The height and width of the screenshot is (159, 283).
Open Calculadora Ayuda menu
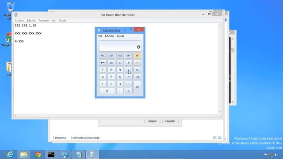point(120,36)
